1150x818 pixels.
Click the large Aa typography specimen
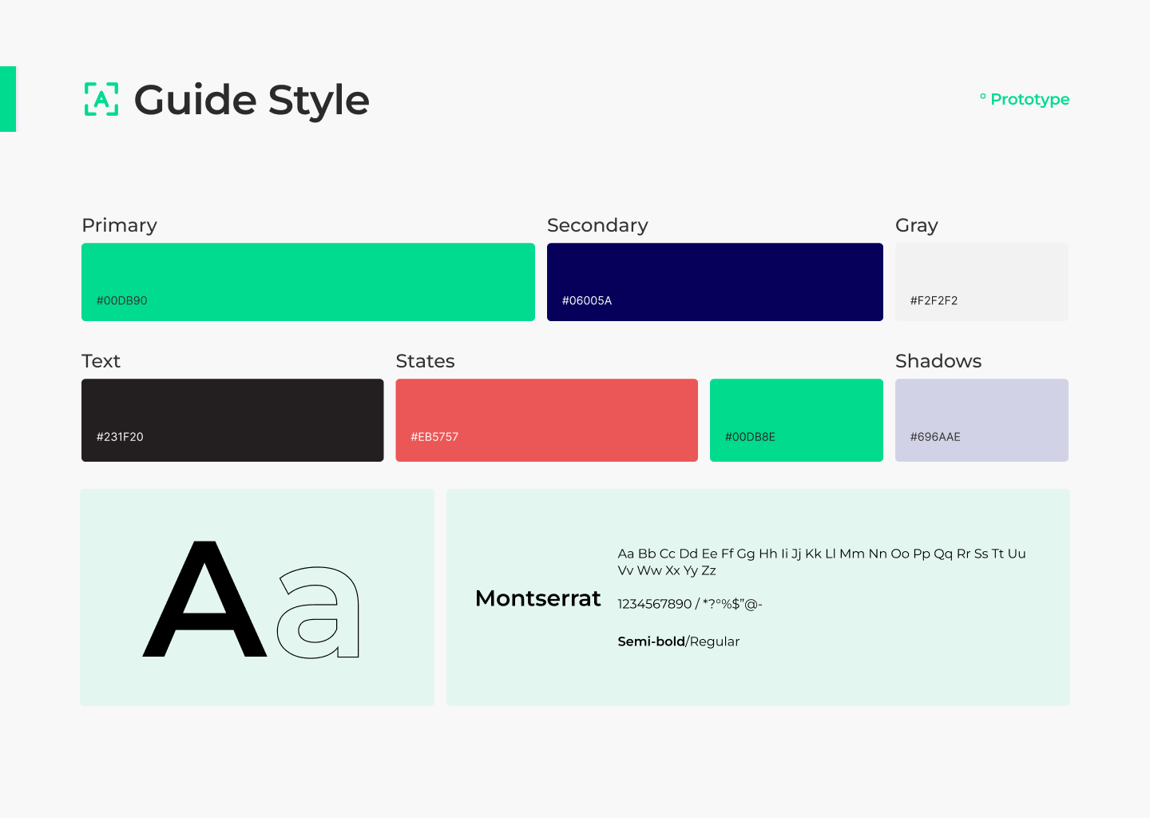252,599
